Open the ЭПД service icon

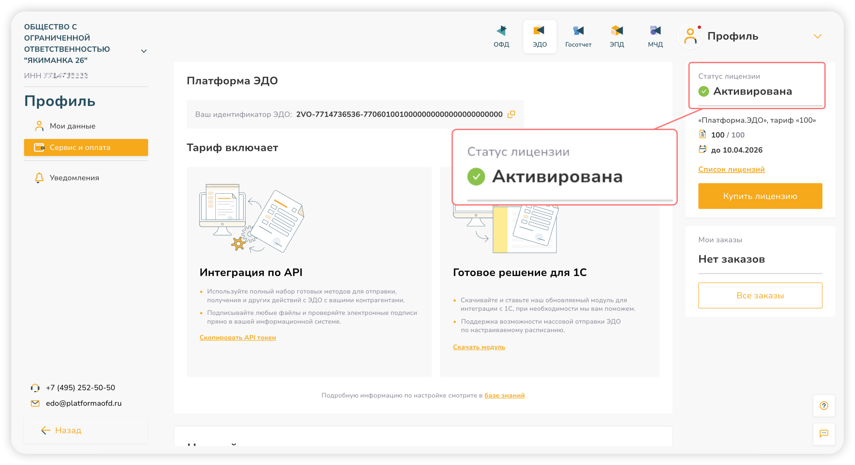coord(617,36)
